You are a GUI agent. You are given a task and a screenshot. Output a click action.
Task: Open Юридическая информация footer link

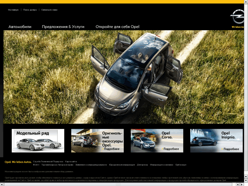point(122,165)
